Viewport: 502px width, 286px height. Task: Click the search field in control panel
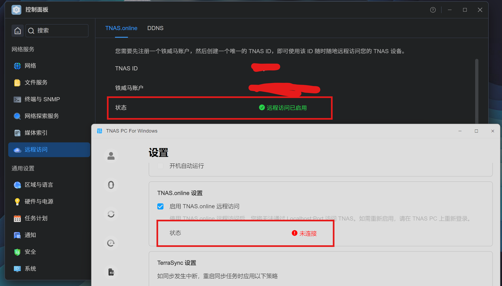tap(57, 31)
